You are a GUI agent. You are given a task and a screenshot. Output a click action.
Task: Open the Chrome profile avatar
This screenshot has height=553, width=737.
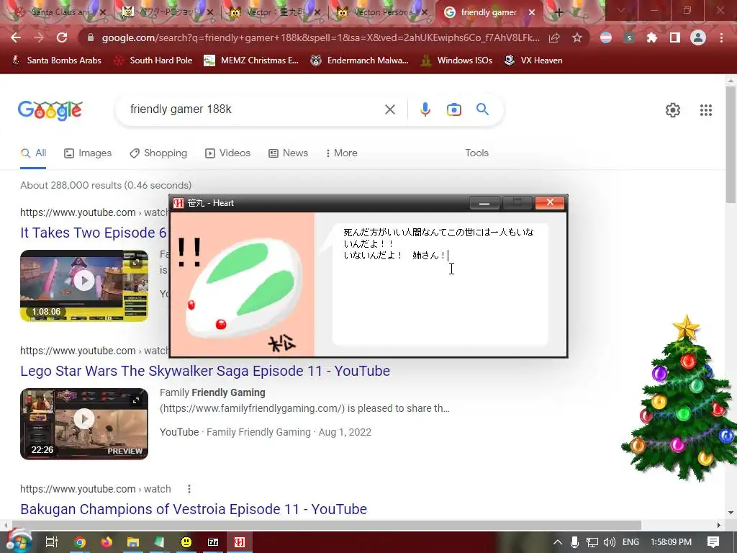click(698, 37)
